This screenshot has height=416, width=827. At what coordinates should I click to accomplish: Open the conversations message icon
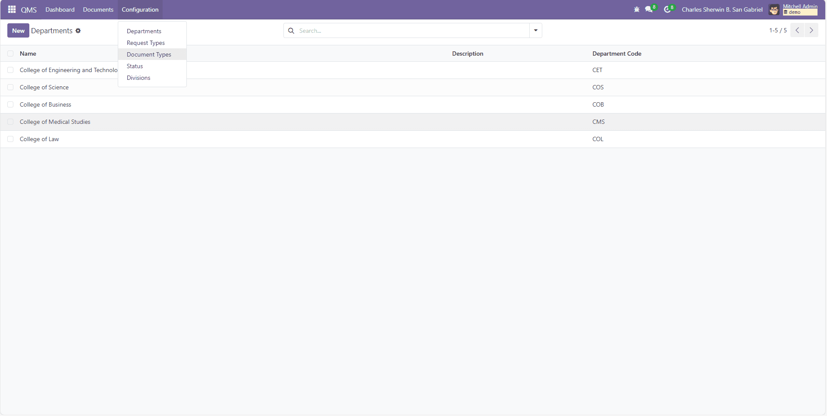(649, 9)
